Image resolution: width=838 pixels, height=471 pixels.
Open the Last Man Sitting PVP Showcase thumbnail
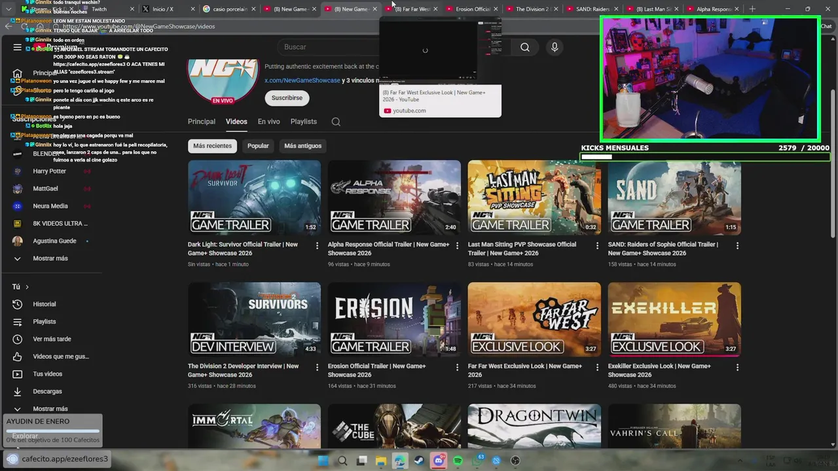pyautogui.click(x=534, y=198)
